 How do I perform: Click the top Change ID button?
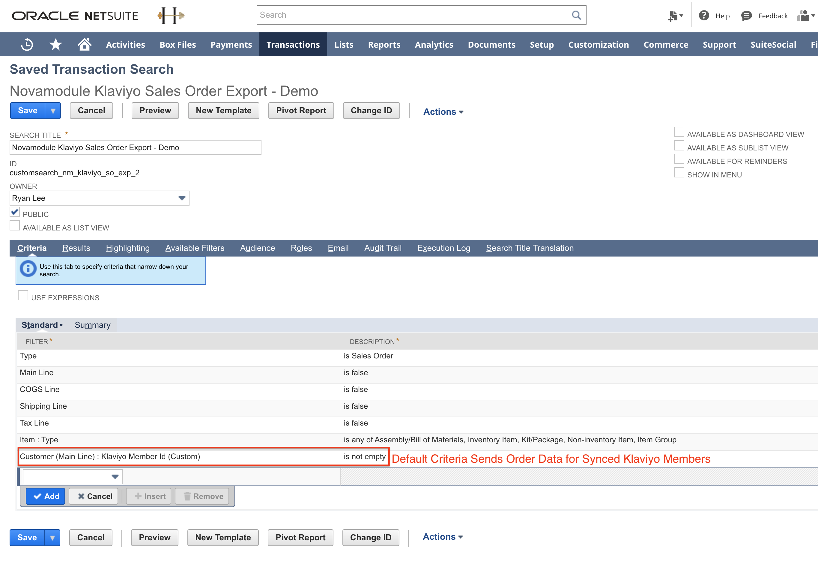[371, 111]
